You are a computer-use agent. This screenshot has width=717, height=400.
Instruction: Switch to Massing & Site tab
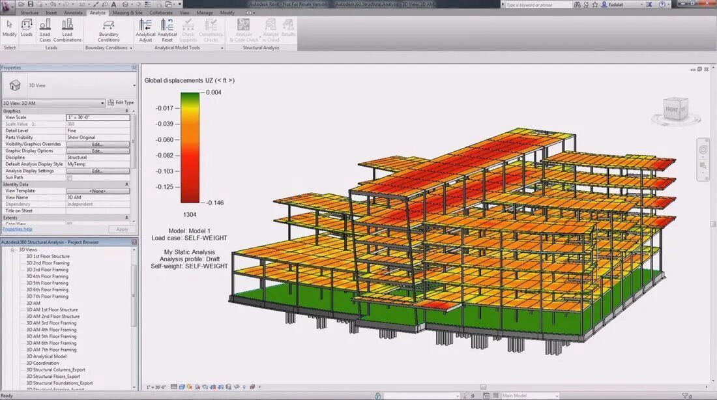pos(127,13)
